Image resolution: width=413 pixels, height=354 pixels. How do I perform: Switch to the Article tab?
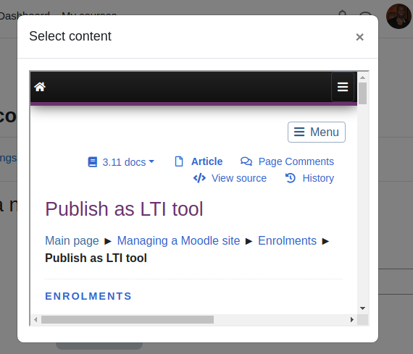pyautogui.click(x=206, y=161)
